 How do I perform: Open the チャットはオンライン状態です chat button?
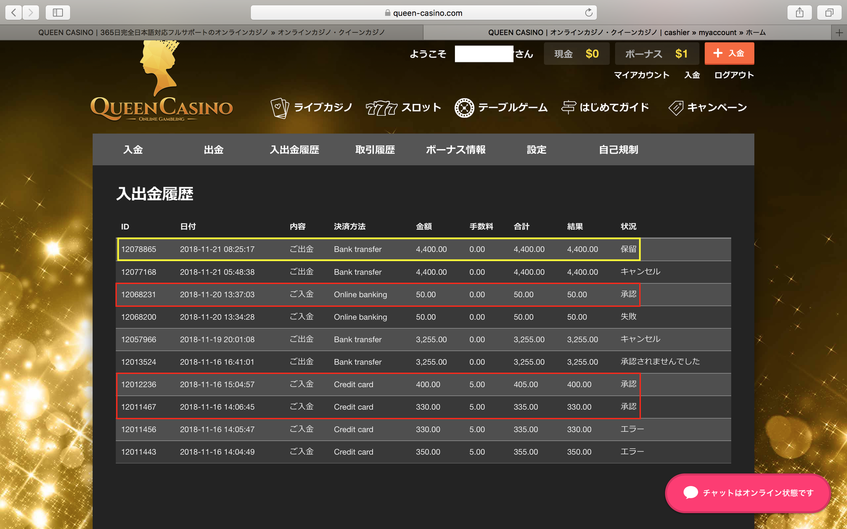pyautogui.click(x=748, y=493)
